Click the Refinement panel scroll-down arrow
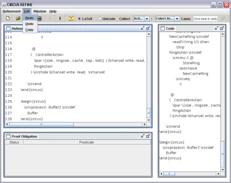 149,120
